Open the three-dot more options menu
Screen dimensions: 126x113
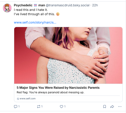point(120,107)
